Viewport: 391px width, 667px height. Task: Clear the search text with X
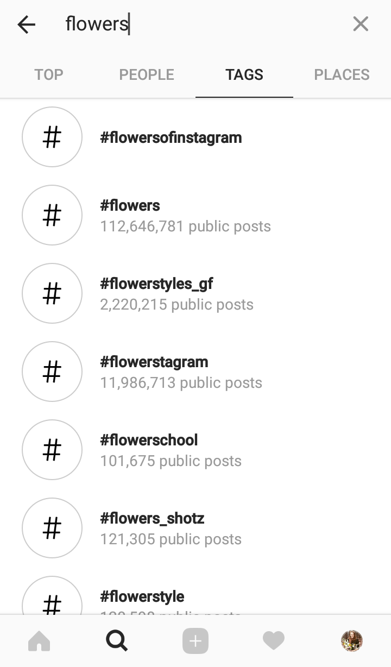pyautogui.click(x=361, y=24)
